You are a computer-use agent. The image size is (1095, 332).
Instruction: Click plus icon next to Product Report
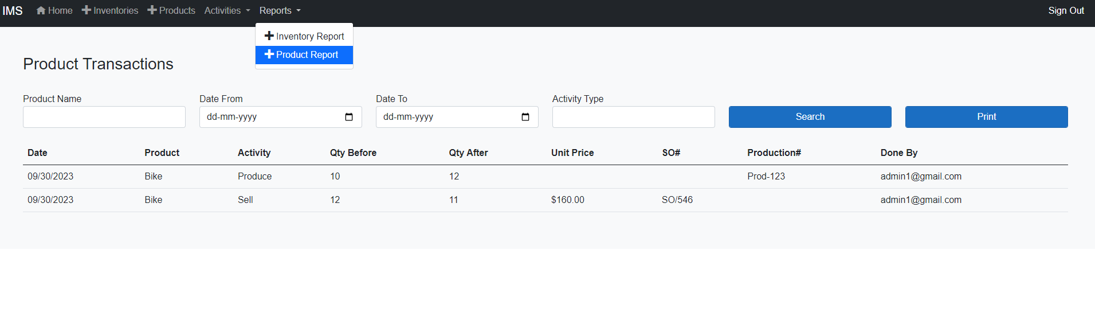pyautogui.click(x=269, y=54)
